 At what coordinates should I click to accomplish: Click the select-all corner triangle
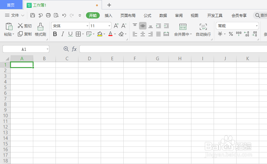[x=7, y=59]
